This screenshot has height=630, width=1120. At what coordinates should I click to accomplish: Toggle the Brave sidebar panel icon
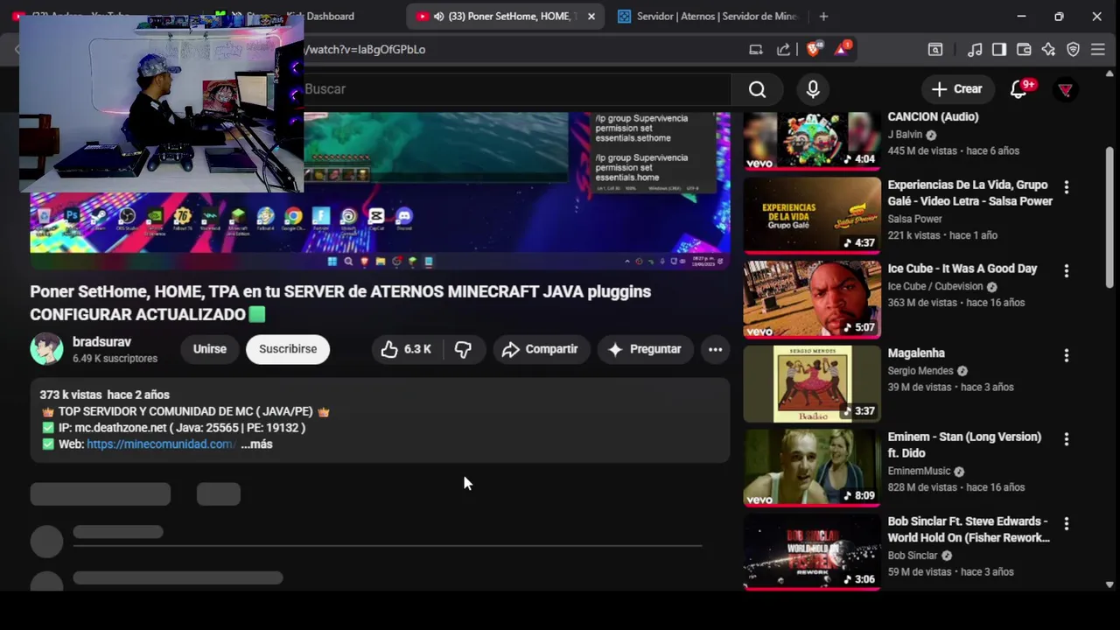point(999,50)
